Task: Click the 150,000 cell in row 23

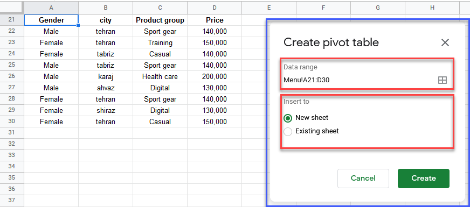Action: [x=215, y=43]
